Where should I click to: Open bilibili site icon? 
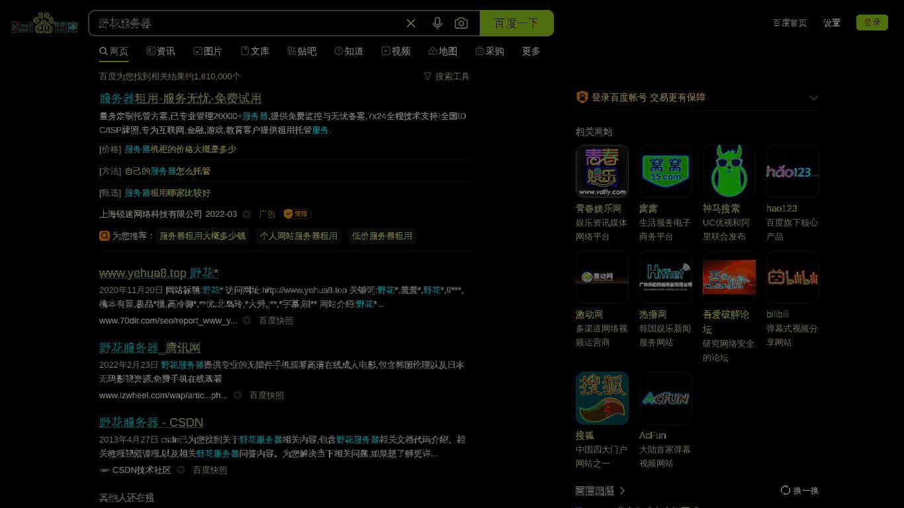coord(792,277)
